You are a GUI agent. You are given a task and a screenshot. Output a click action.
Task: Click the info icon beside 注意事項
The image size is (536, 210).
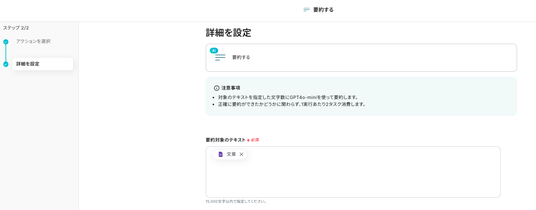point(217,88)
